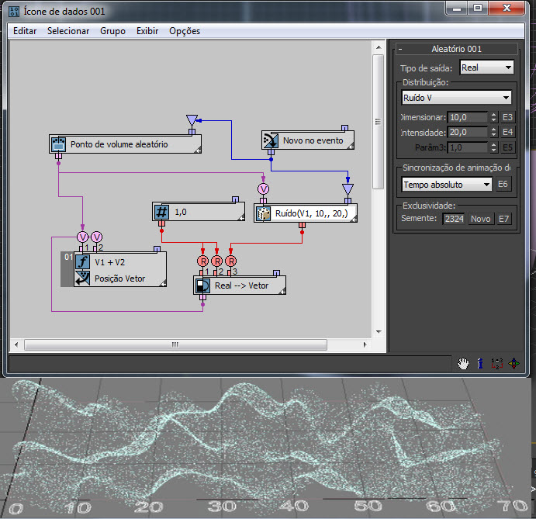
Task: Open the Tipo de saída dropdown
Action: pyautogui.click(x=487, y=67)
